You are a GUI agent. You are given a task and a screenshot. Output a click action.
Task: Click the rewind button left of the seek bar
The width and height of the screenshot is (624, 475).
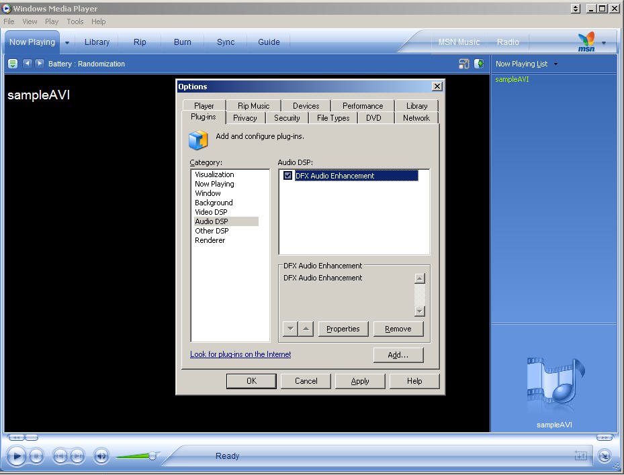click(x=16, y=437)
